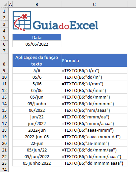Select row 23 header
Image resolution: width=136 pixels, height=172 pixels.
[x=4, y=163]
